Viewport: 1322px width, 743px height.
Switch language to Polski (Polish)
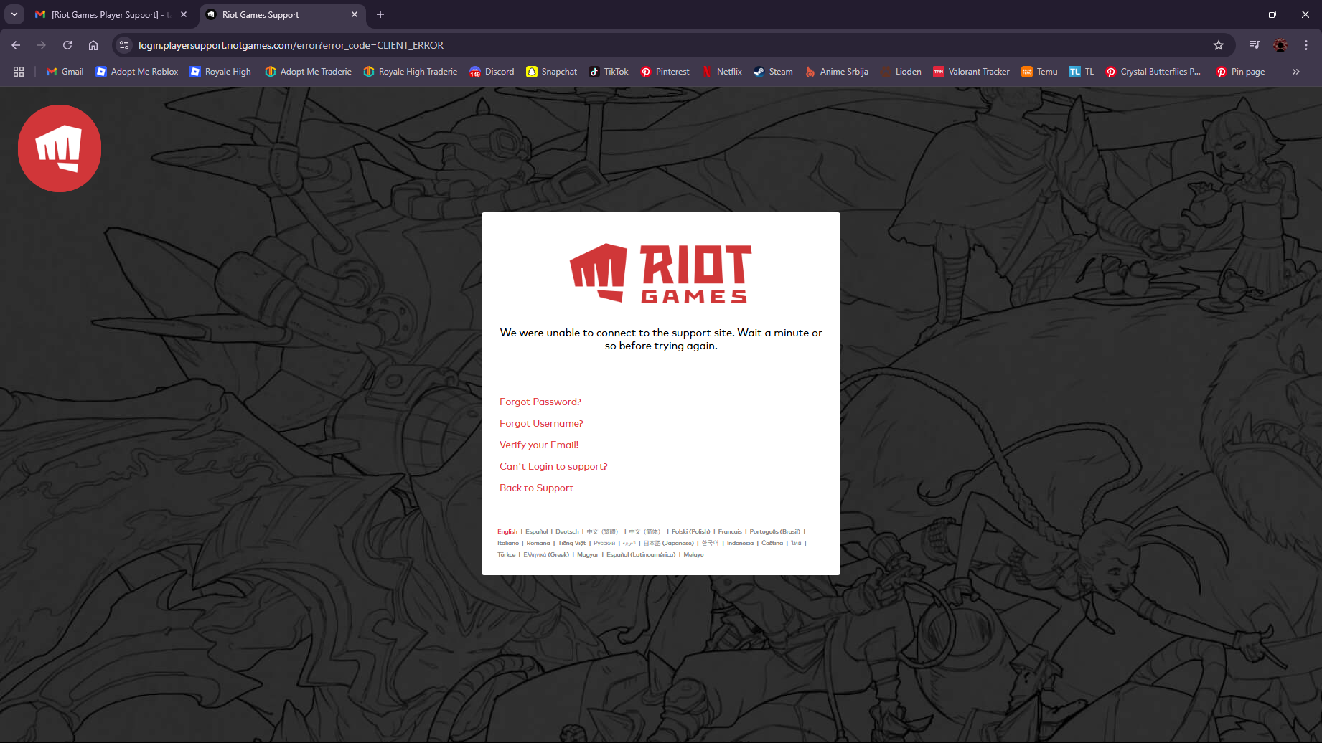click(x=691, y=531)
